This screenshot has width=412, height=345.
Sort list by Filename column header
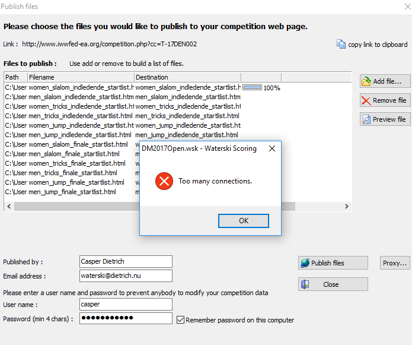[x=80, y=77]
